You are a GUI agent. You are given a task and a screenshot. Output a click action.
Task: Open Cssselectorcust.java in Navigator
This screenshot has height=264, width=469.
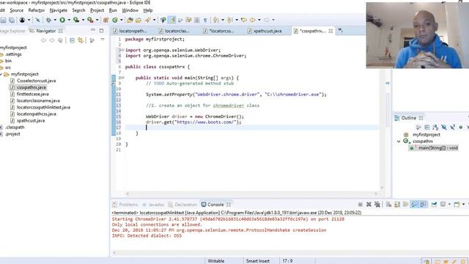(x=36, y=81)
